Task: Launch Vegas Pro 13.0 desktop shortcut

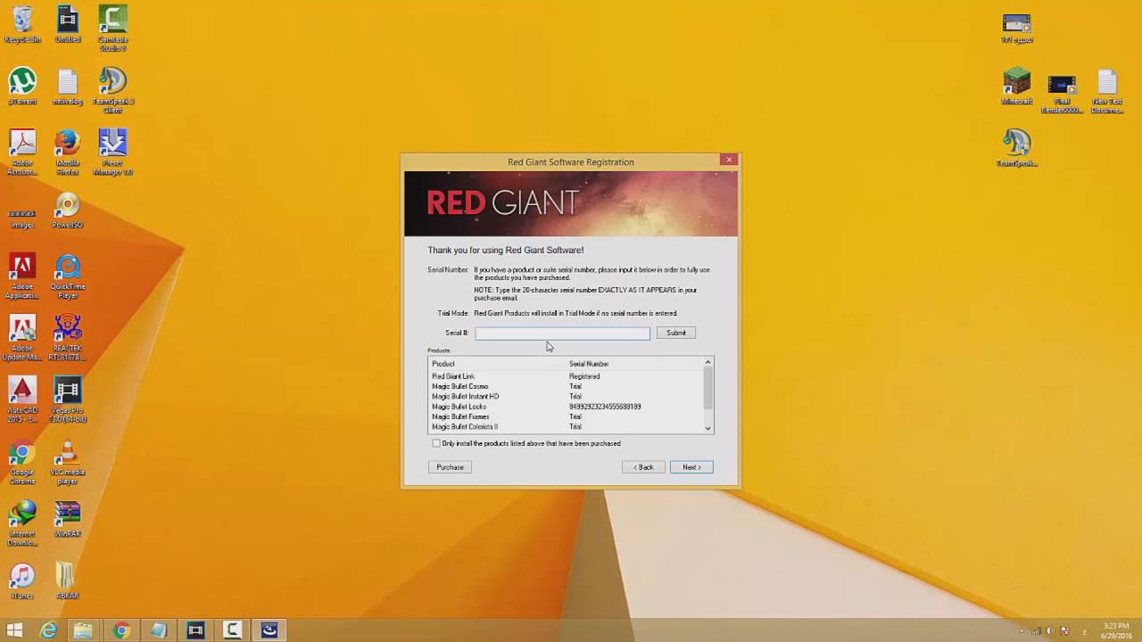Action: click(x=68, y=399)
